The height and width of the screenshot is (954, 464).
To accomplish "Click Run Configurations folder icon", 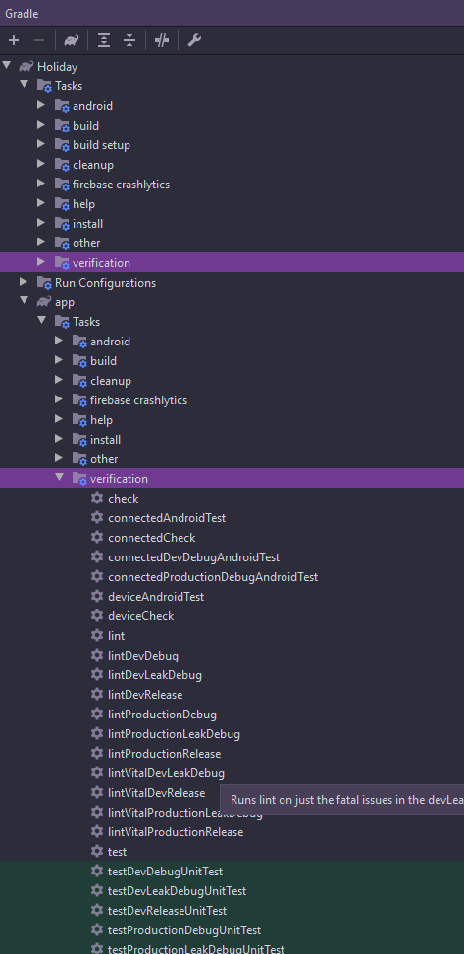I will point(44,283).
